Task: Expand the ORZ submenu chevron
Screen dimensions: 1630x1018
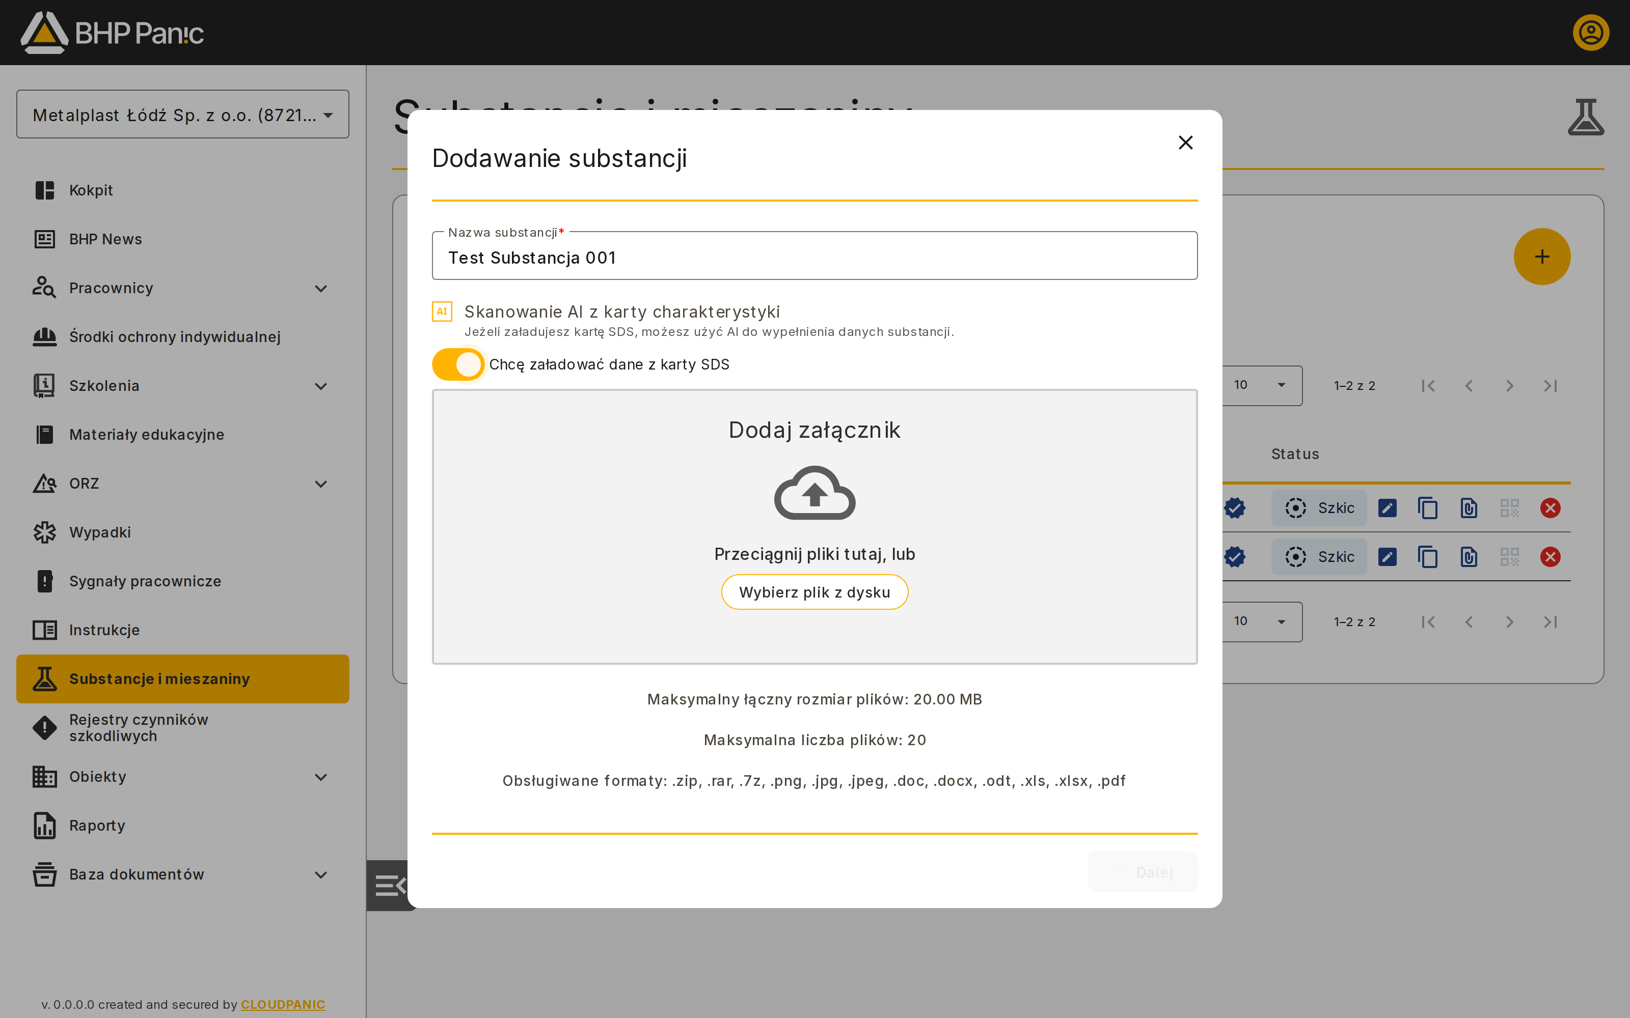Action: (320, 484)
